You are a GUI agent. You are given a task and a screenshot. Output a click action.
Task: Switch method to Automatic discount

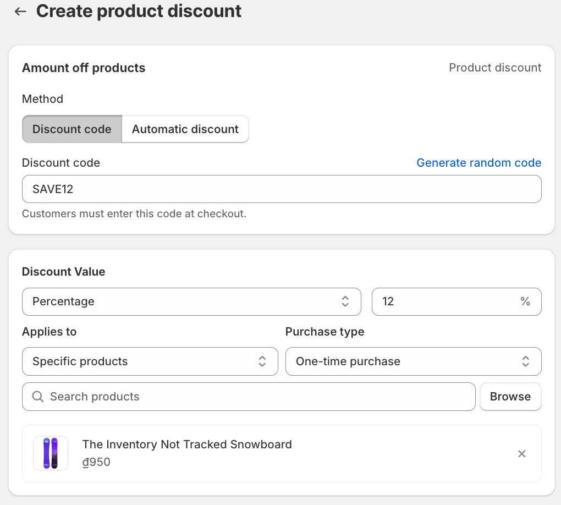(x=185, y=129)
